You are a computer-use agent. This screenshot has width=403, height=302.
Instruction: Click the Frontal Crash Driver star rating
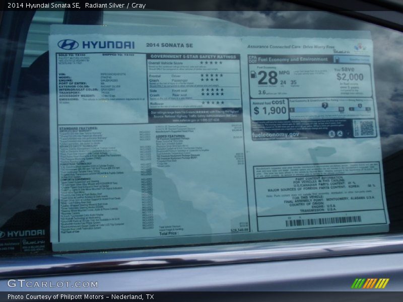(212, 75)
